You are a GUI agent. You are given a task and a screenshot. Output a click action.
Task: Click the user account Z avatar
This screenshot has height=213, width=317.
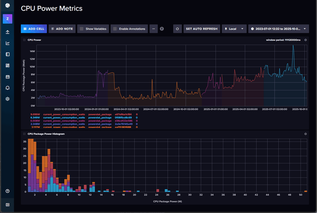coord(8,18)
